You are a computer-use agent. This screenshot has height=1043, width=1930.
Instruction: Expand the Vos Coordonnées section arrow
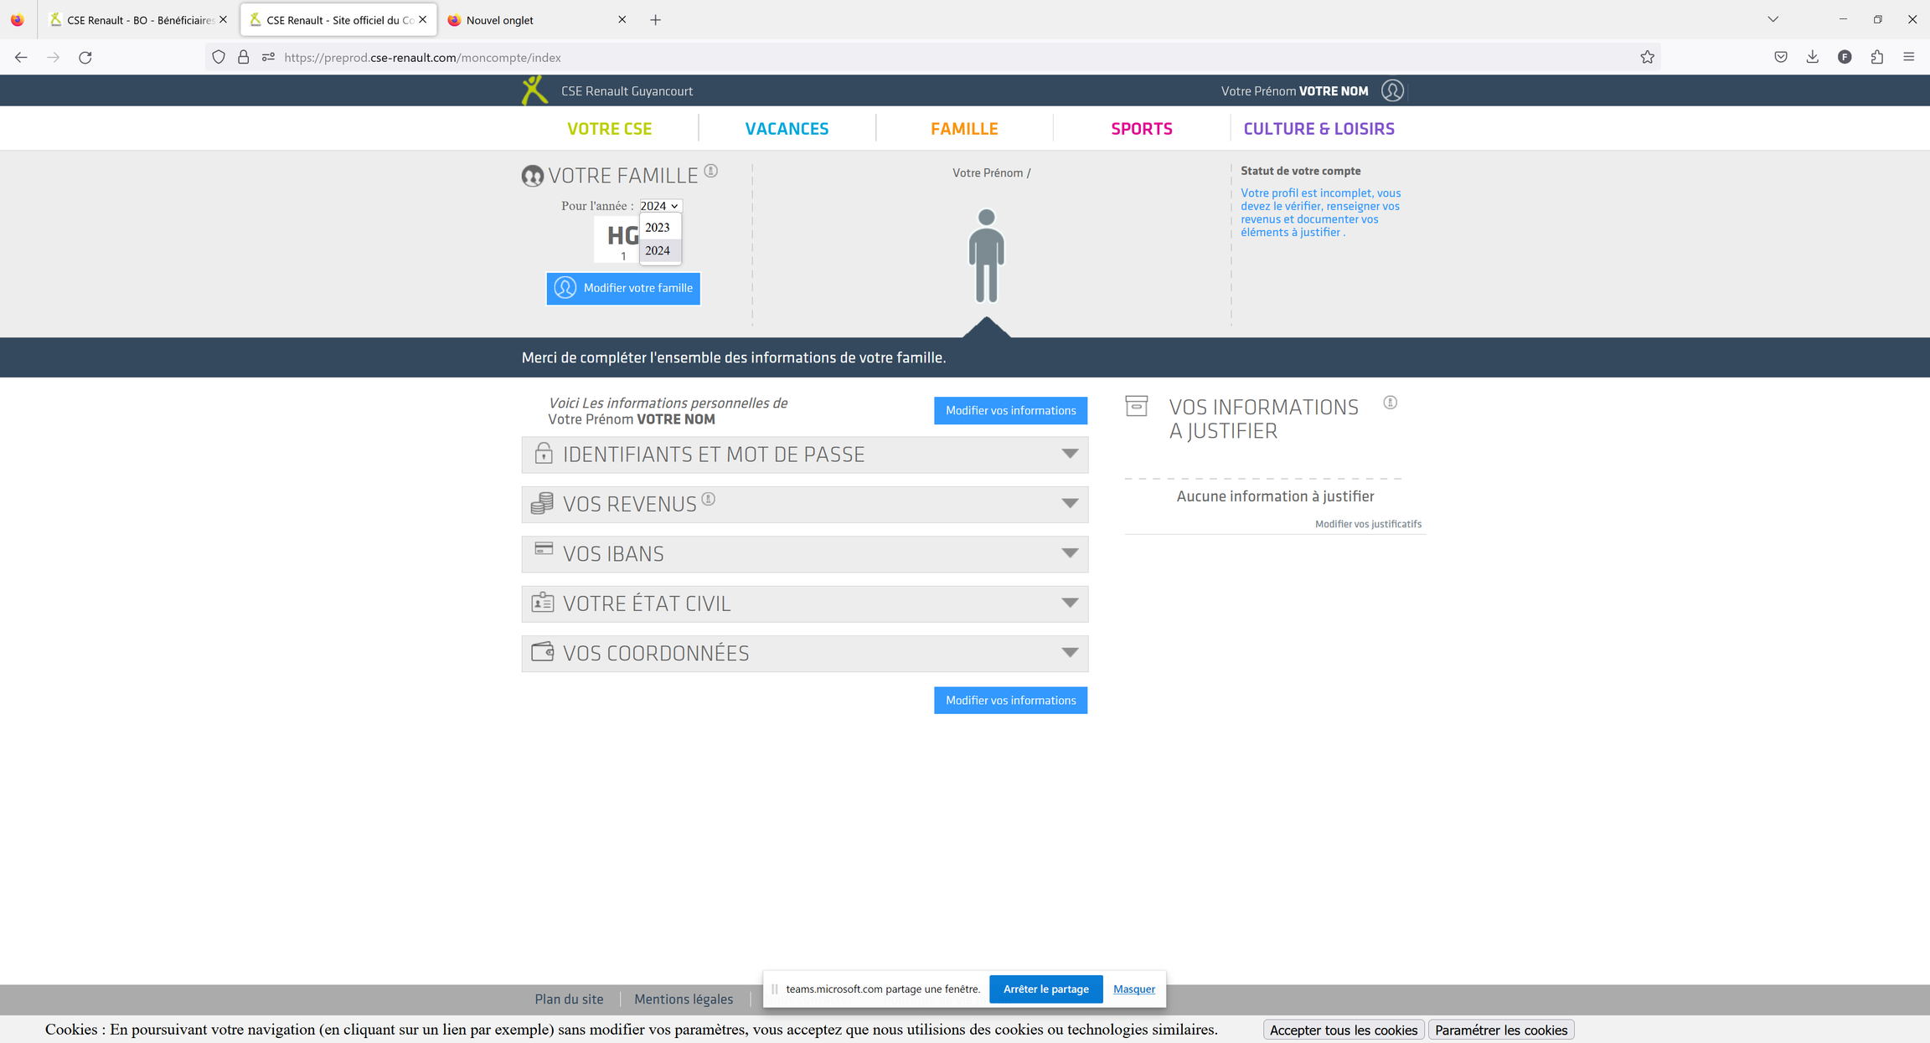1070,653
